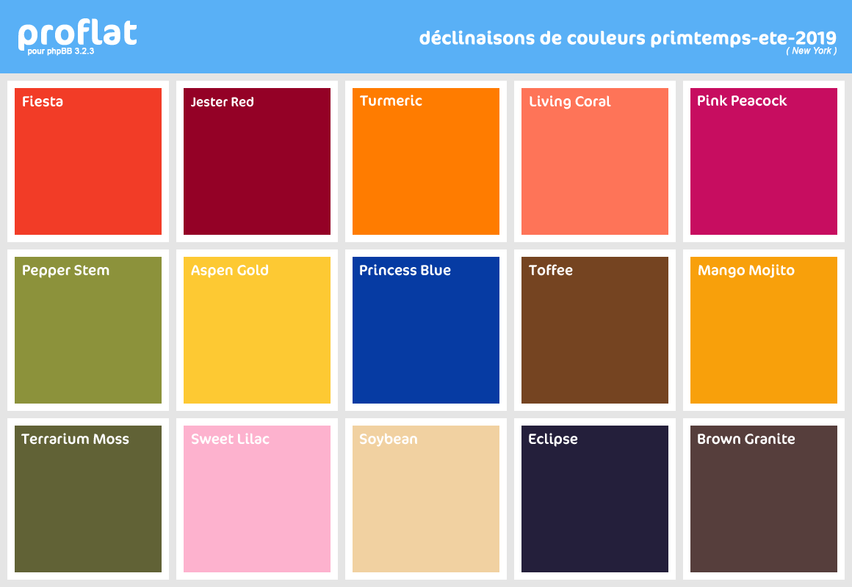Click the 'pour phpBB 3.2.3' subtitle
Screen dimensions: 852x587
pos(61,51)
